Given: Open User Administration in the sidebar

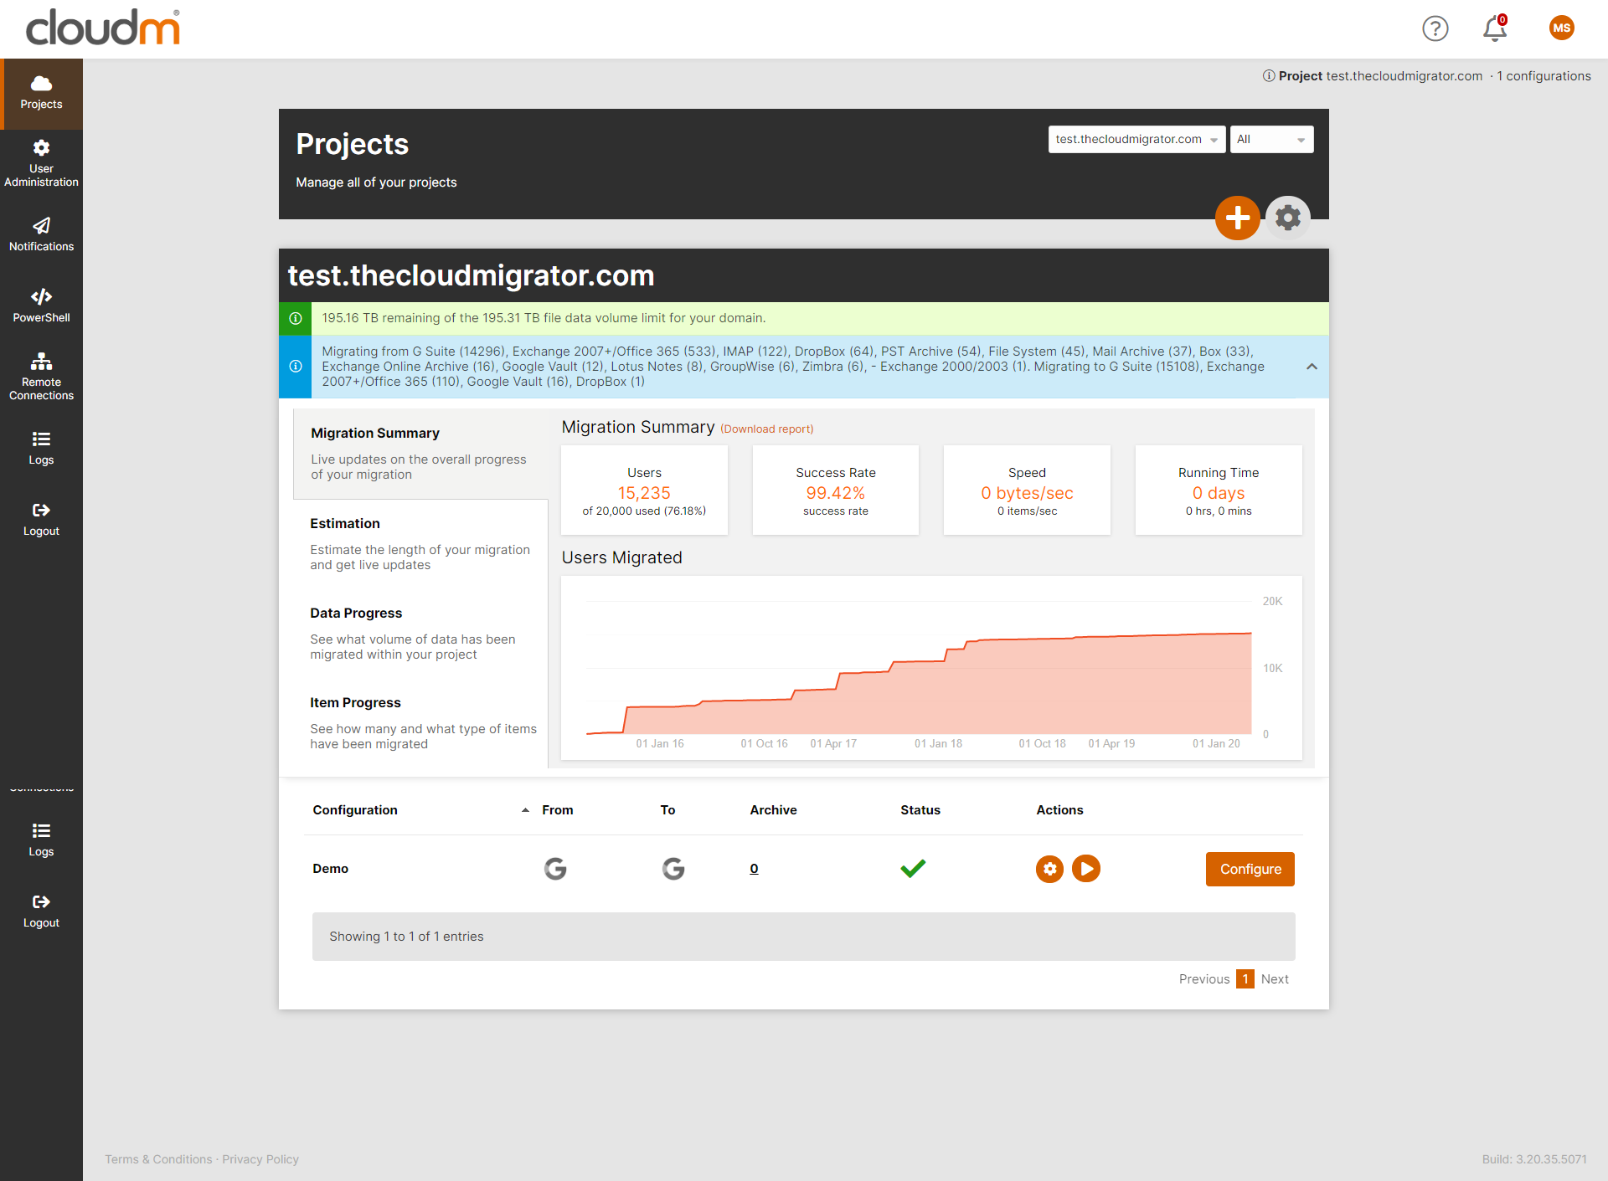Looking at the screenshot, I should click(41, 163).
